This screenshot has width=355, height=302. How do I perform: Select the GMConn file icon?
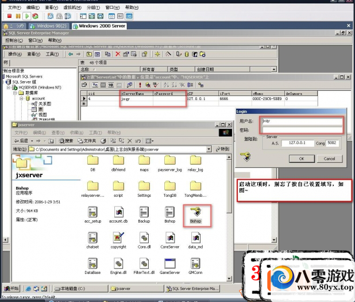click(x=195, y=266)
